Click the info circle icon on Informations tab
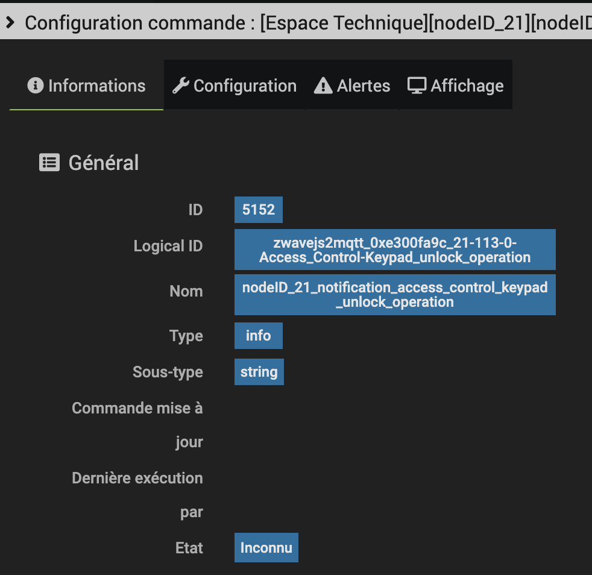The image size is (592, 575). [x=36, y=86]
